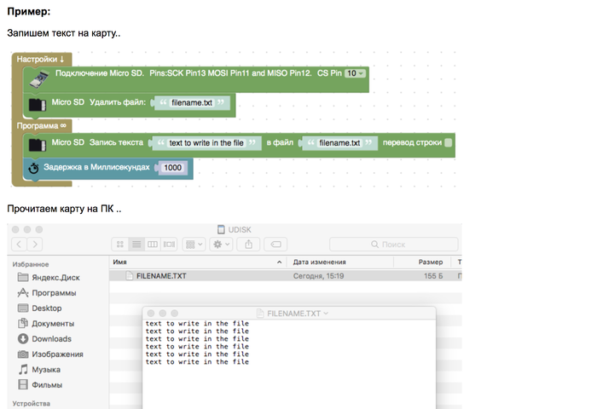
Task: Click the Finder share icon
Action: click(x=248, y=245)
